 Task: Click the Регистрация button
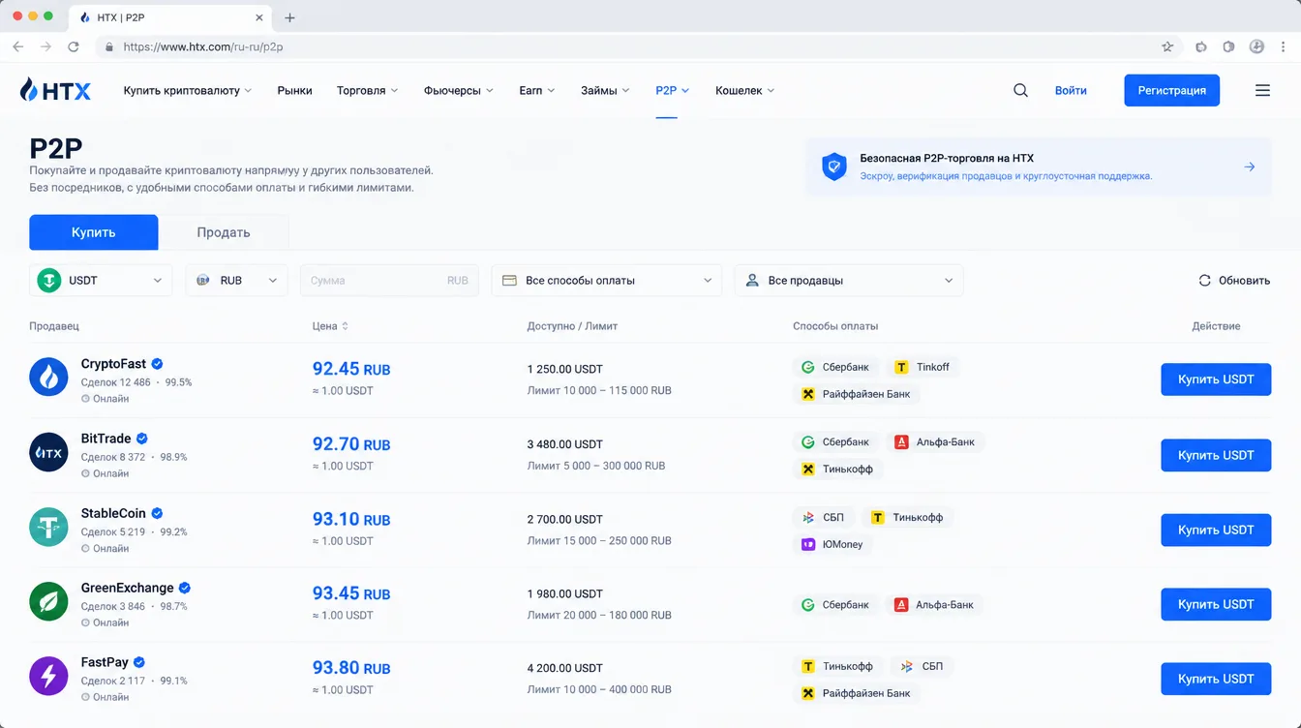click(x=1171, y=90)
